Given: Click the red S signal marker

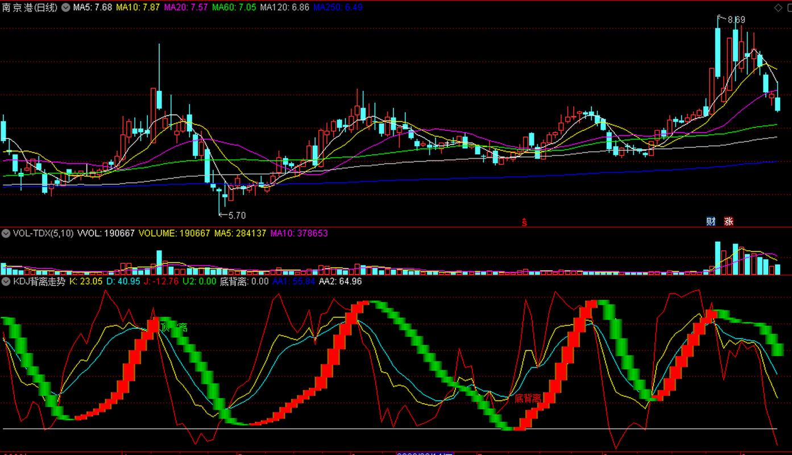Looking at the screenshot, I should pyautogui.click(x=524, y=222).
